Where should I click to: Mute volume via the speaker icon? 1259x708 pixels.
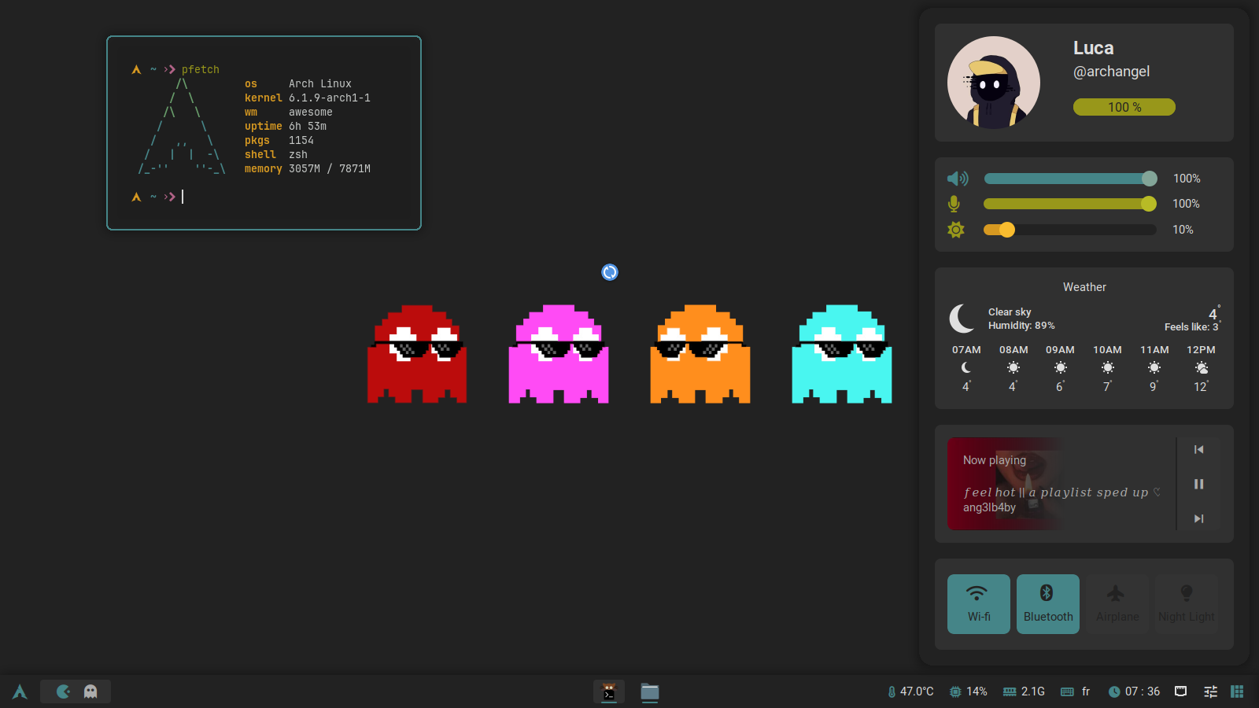pyautogui.click(x=958, y=179)
